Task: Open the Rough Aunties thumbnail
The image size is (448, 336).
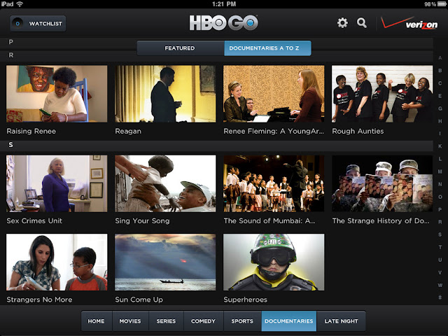Action: point(382,94)
